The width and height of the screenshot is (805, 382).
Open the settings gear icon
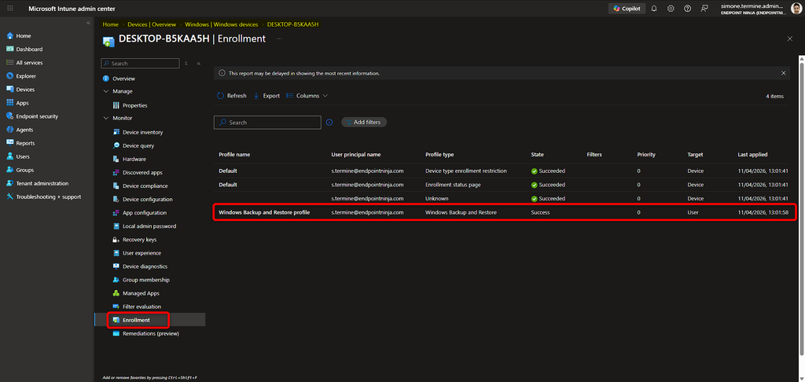click(x=671, y=9)
